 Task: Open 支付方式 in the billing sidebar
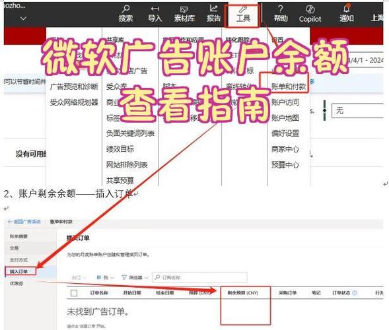point(18,260)
